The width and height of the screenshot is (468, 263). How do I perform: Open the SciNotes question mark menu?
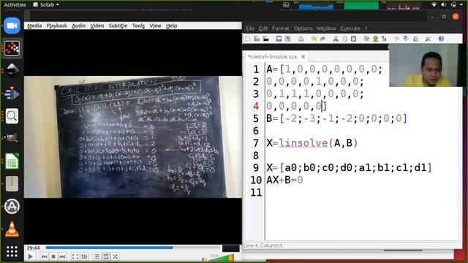(x=366, y=28)
